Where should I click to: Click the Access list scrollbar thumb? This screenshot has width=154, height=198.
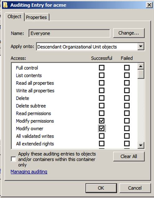141,74
